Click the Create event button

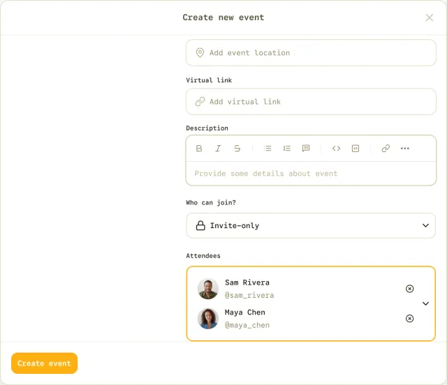pyautogui.click(x=45, y=363)
